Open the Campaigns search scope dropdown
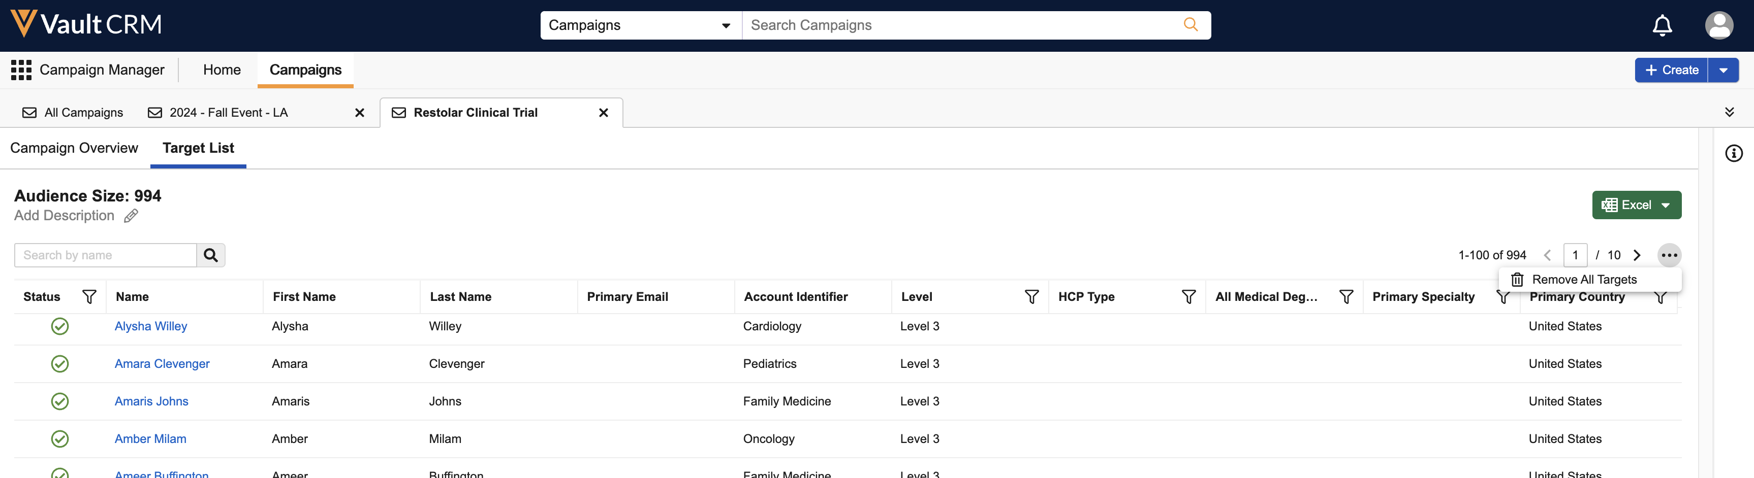1754x478 pixels. tap(640, 26)
